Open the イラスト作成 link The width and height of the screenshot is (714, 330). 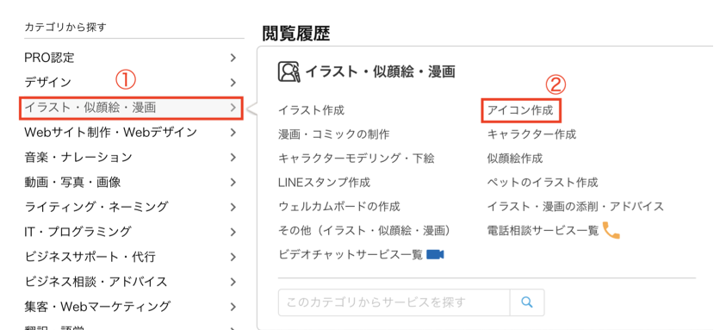(312, 109)
